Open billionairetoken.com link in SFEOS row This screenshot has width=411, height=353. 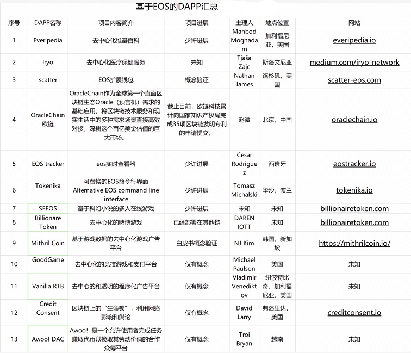(x=354, y=208)
